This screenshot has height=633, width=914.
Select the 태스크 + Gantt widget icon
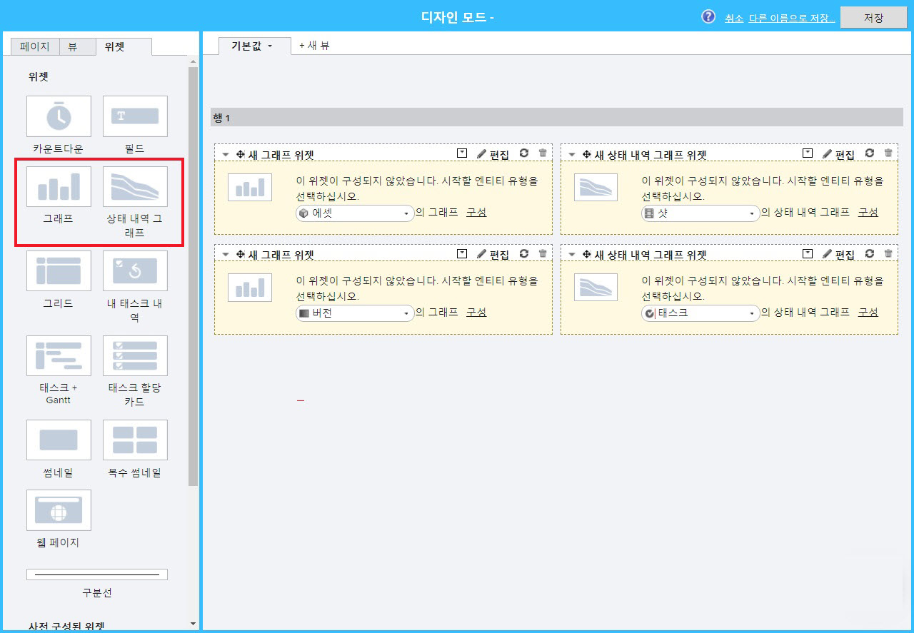tap(59, 355)
